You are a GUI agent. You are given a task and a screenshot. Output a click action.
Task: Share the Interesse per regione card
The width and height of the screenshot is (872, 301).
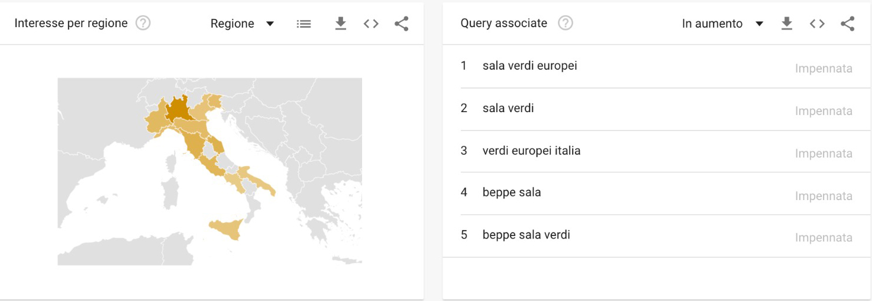[x=402, y=24]
